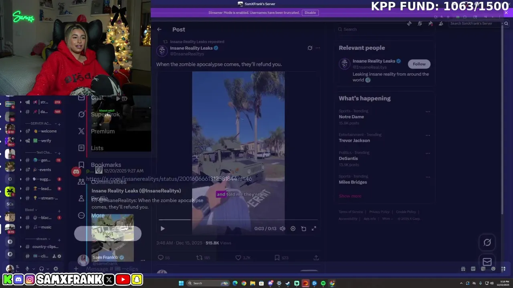The image size is (513, 288).
Task: Open the floating Grok button
Action: click(487, 242)
